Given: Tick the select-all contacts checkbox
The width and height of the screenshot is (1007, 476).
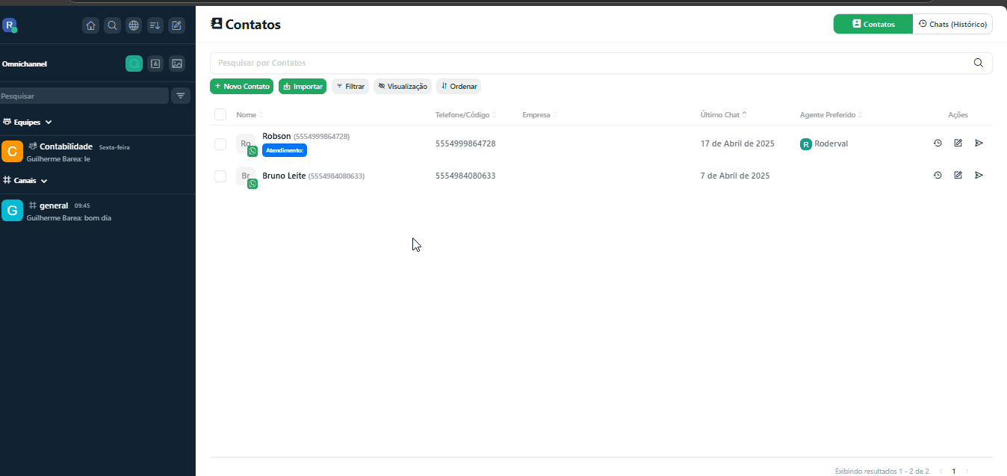Looking at the screenshot, I should click(x=220, y=114).
